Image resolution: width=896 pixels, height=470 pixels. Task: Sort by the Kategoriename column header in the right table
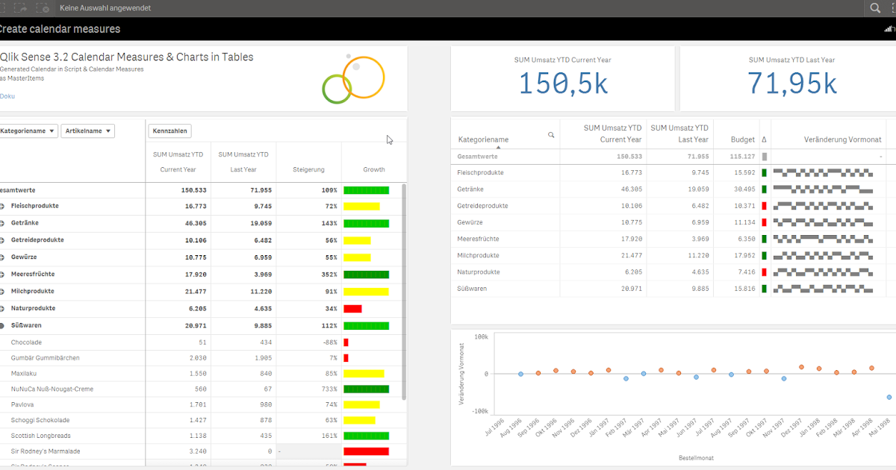point(483,140)
